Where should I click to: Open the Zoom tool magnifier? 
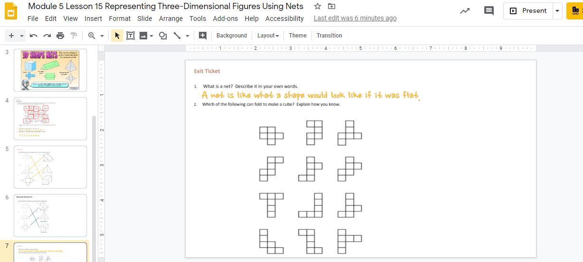[x=92, y=36]
